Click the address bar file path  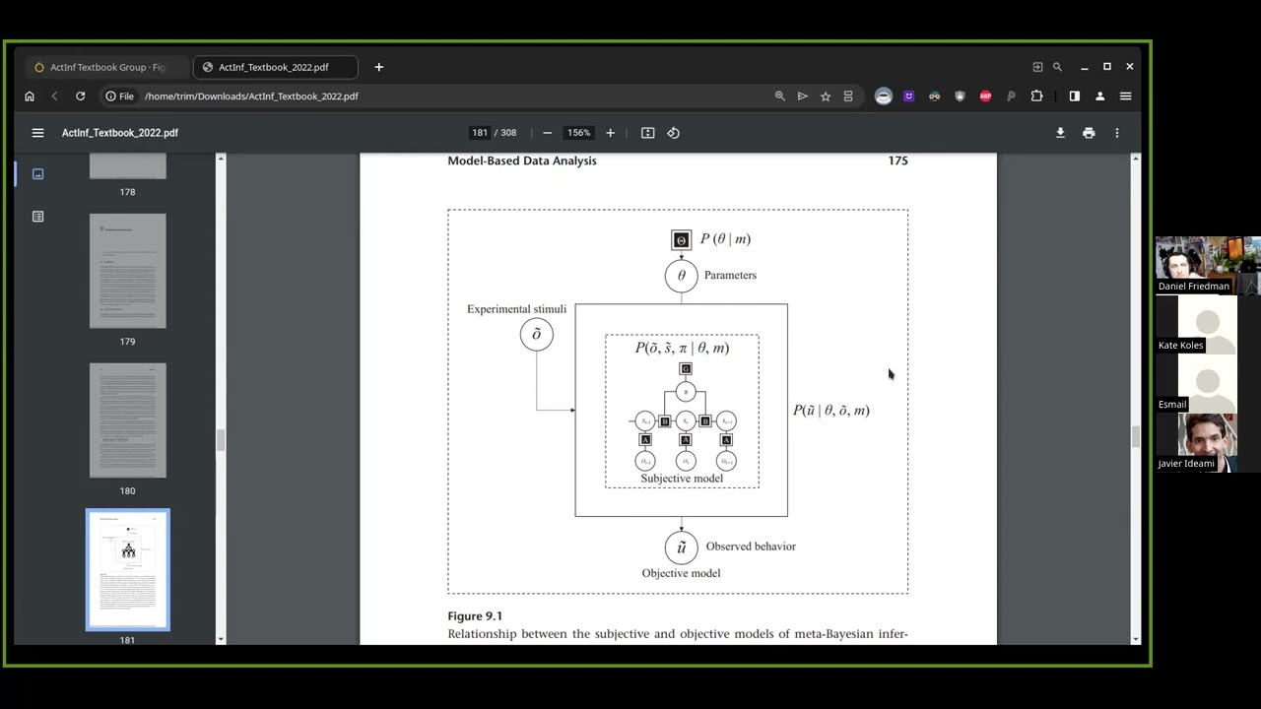(251, 97)
